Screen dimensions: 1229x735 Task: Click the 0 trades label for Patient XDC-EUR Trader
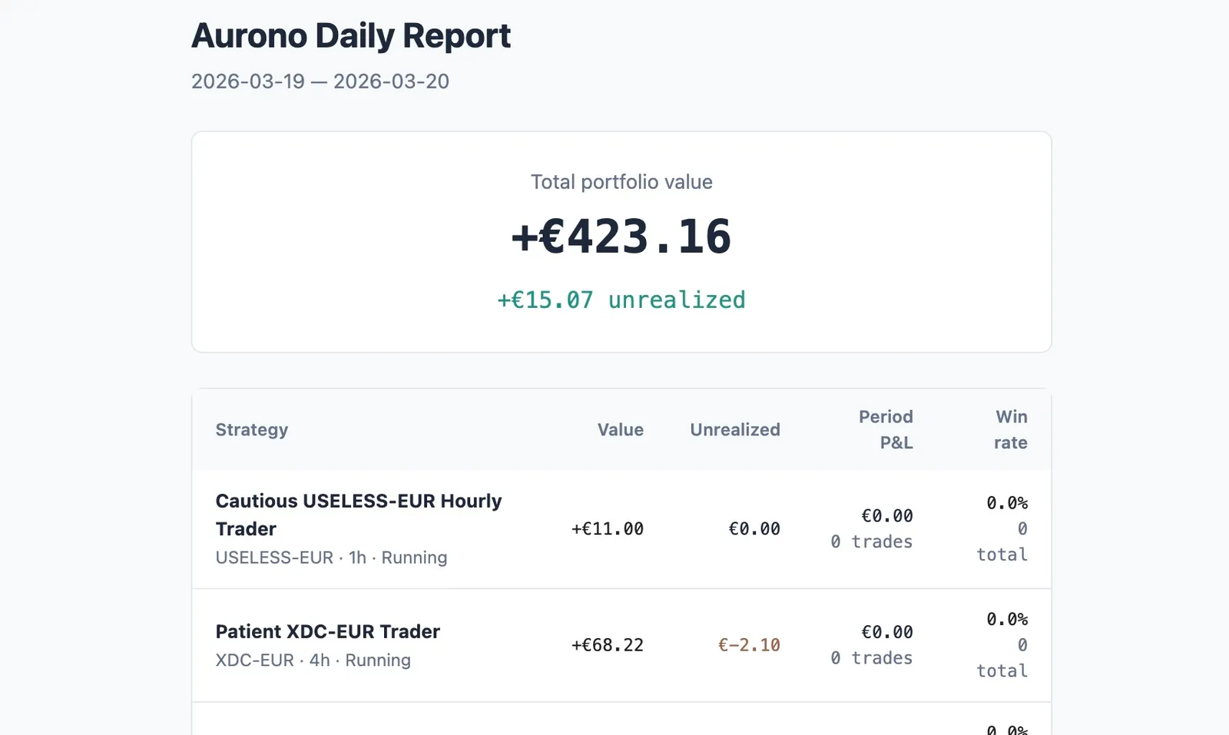coord(872,657)
